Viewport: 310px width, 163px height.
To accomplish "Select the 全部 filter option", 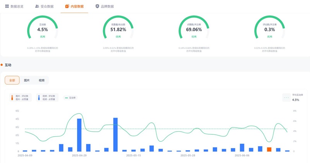I will (12, 80).
